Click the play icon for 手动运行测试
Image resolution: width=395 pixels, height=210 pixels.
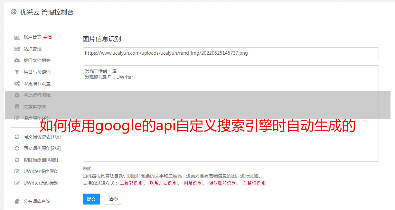click(17, 95)
